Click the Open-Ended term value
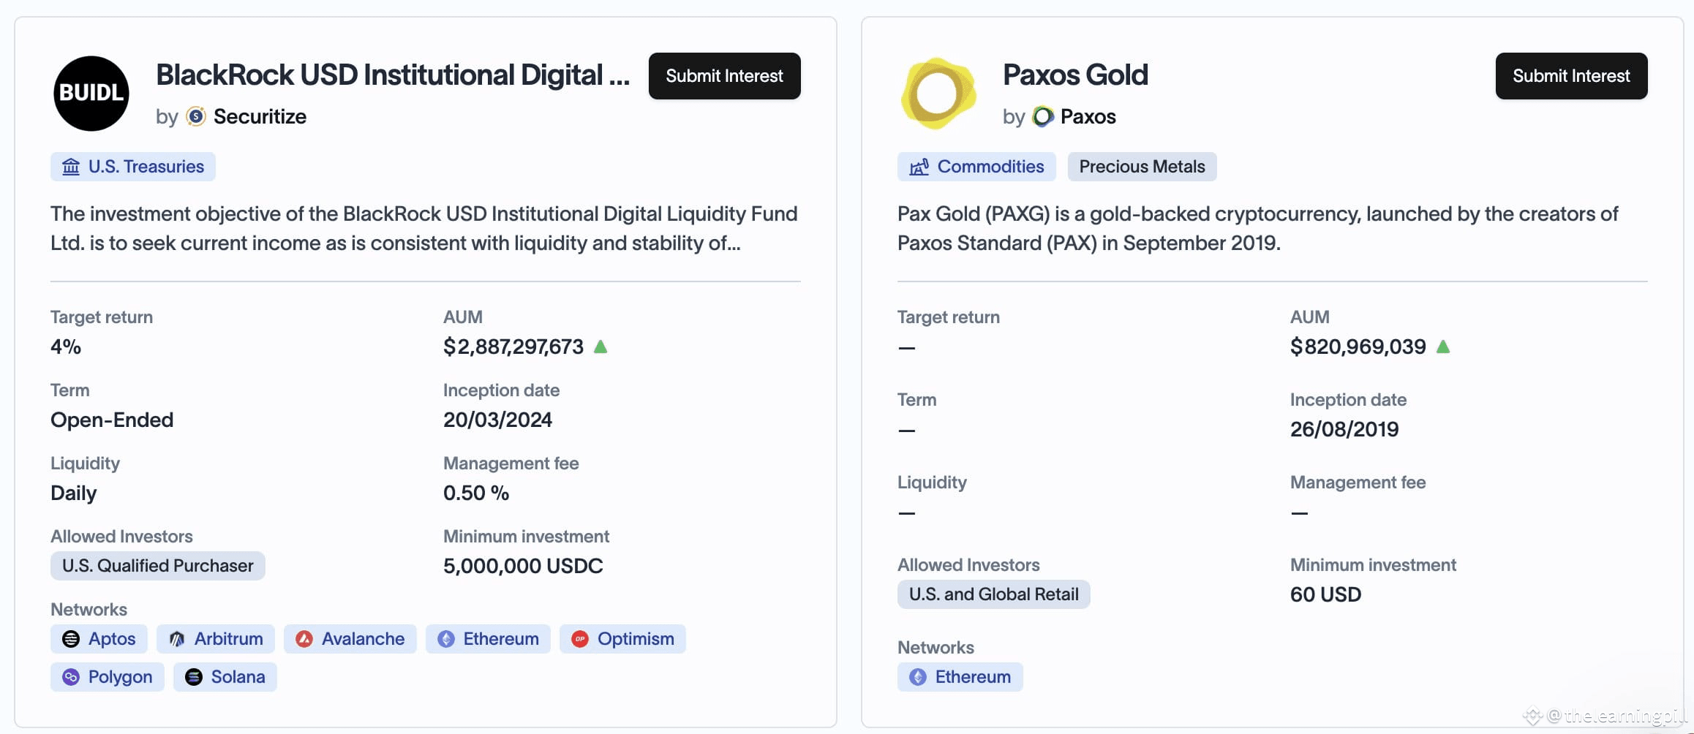 (112, 420)
